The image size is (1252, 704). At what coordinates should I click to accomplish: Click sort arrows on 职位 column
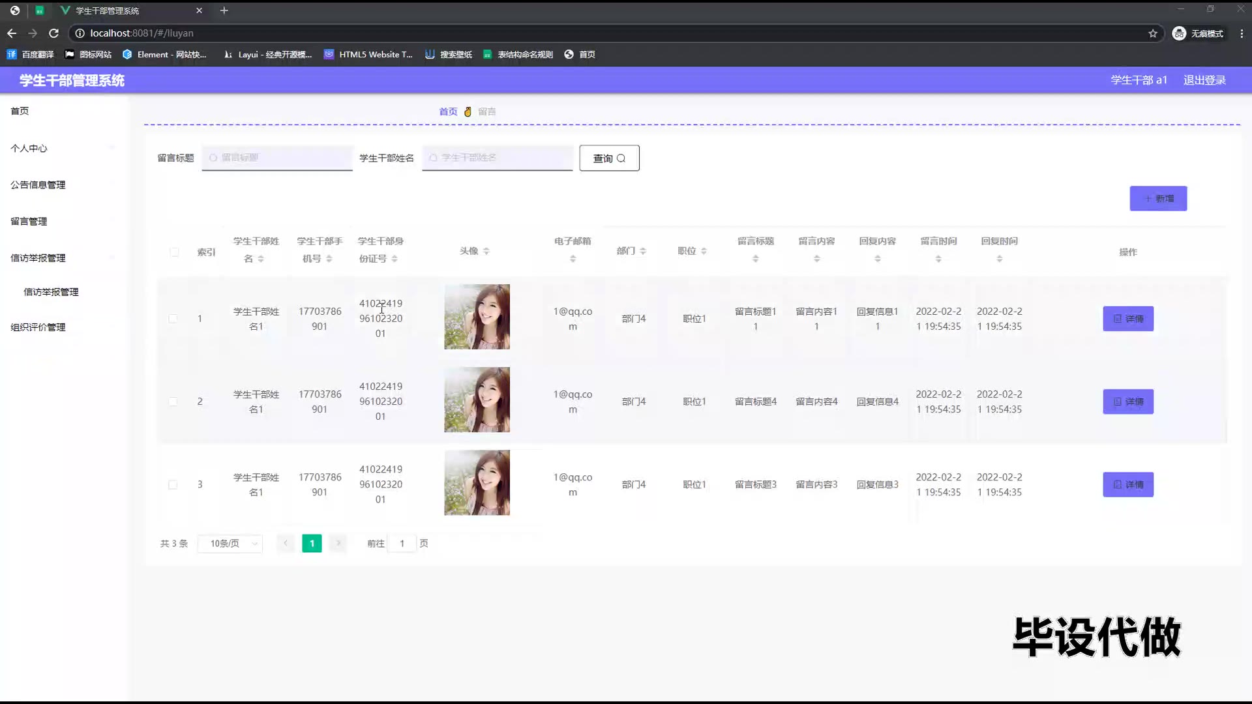[x=704, y=251]
